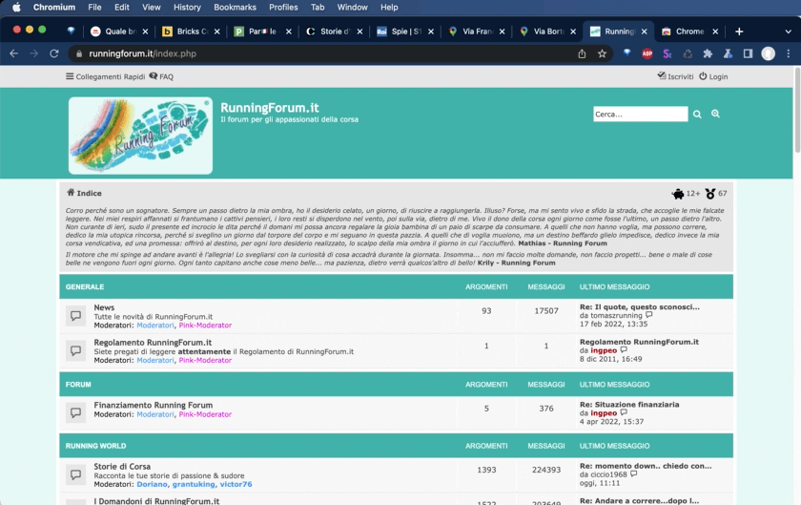
Task: Open moderator Doriano's profile
Action: coord(152,484)
